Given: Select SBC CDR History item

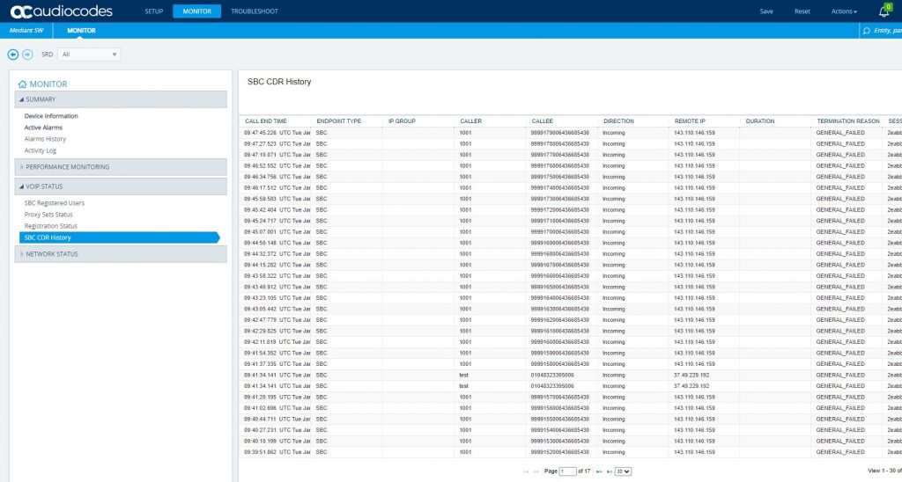Looking at the screenshot, I should [120, 237].
